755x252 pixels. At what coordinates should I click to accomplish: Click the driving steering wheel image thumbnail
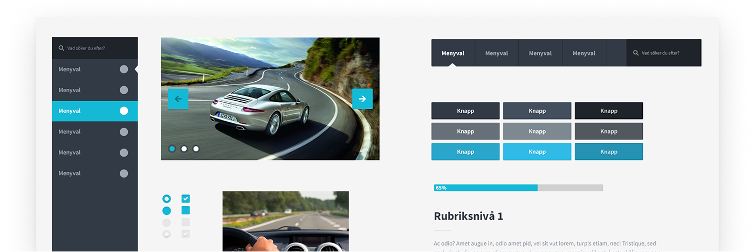[x=285, y=221]
